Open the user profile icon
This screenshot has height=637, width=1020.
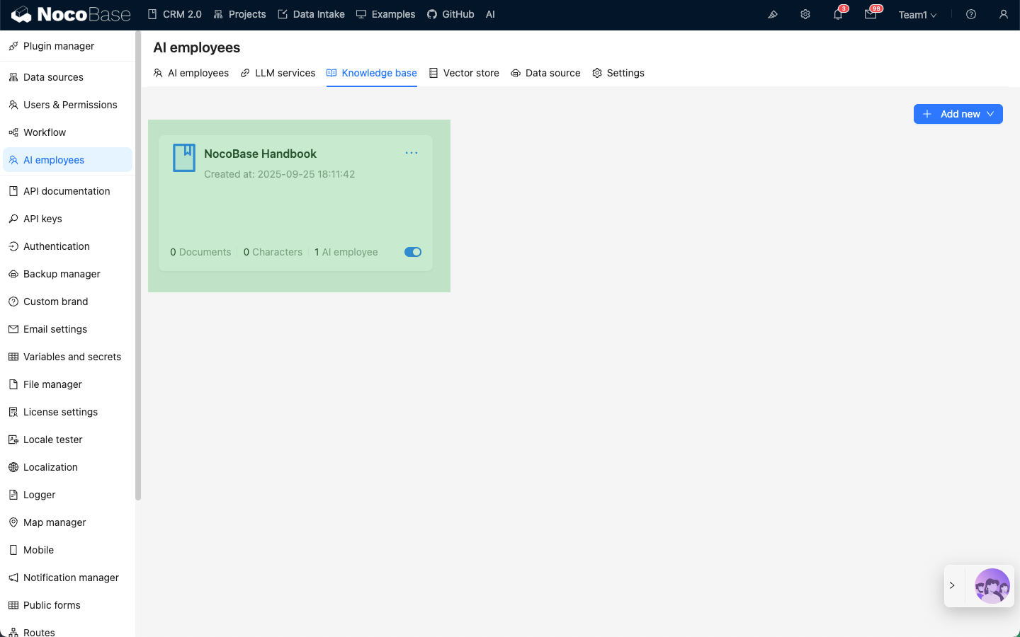click(x=1004, y=14)
